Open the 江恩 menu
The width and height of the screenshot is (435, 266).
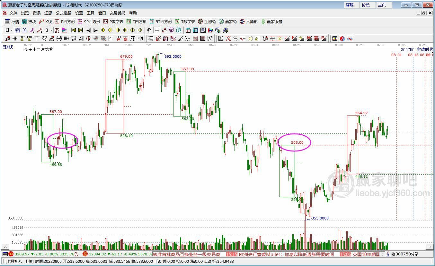pos(48,13)
